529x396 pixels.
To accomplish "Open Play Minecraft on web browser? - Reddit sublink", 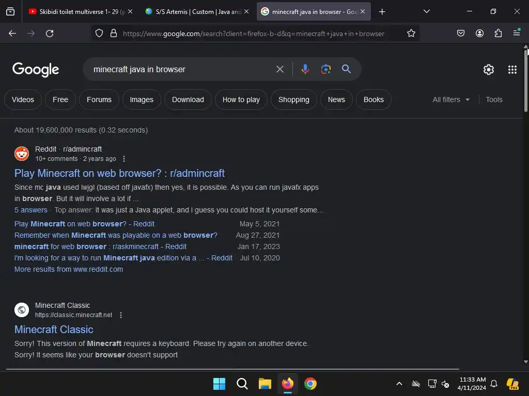I will [84, 224].
